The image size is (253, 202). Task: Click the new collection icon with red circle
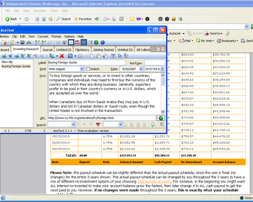click(4, 43)
